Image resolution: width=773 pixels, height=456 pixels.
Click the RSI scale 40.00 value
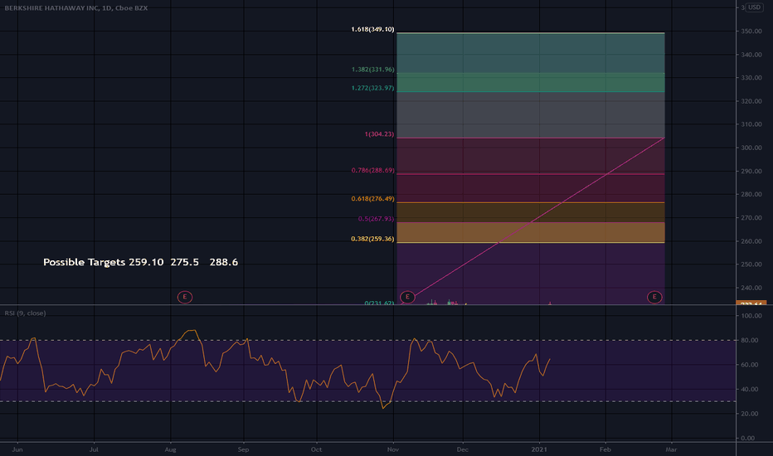point(750,389)
